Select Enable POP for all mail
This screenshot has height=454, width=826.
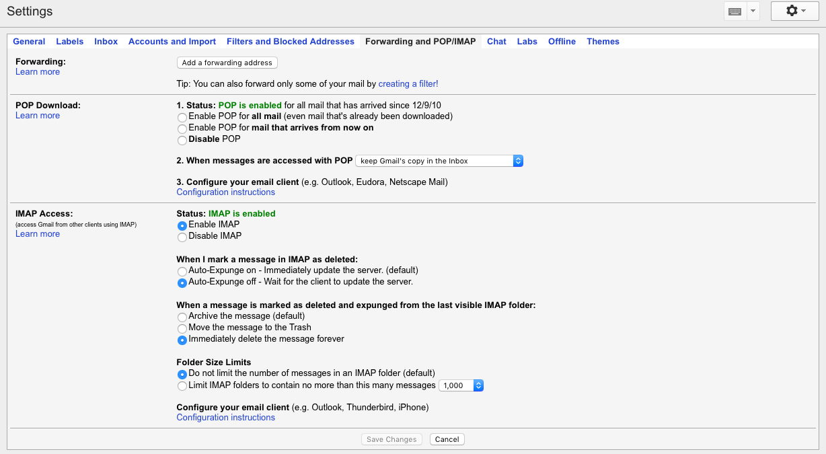click(x=182, y=117)
